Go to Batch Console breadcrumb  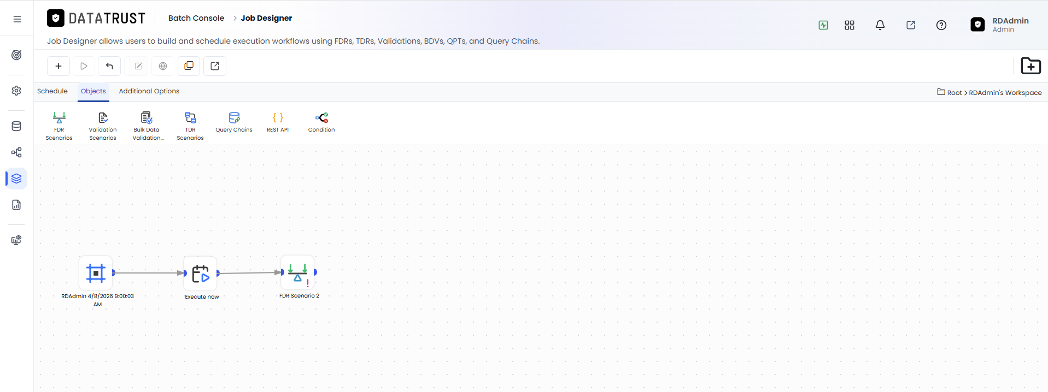[196, 18]
